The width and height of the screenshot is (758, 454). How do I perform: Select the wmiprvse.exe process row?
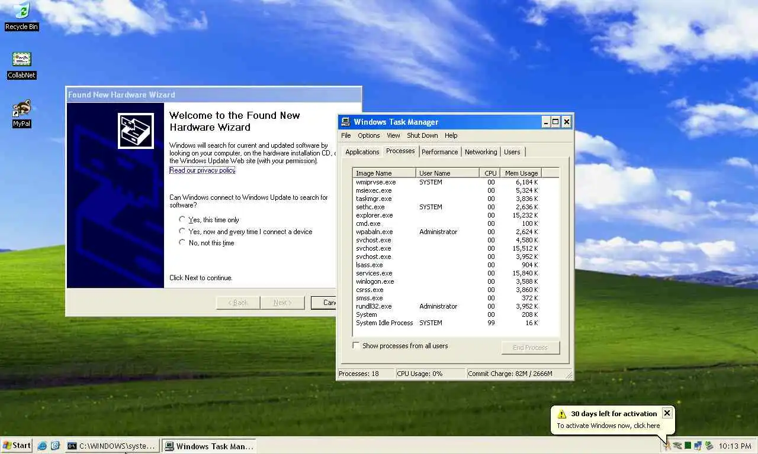[447, 182]
